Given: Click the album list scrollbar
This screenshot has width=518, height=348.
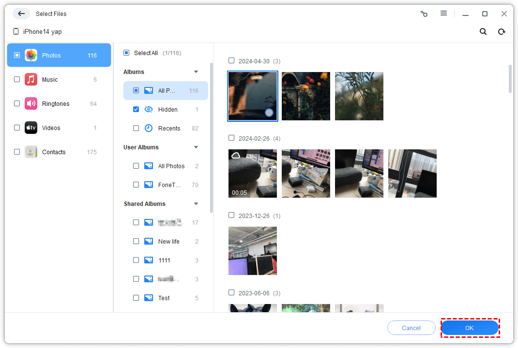Looking at the screenshot, I should tap(212, 138).
